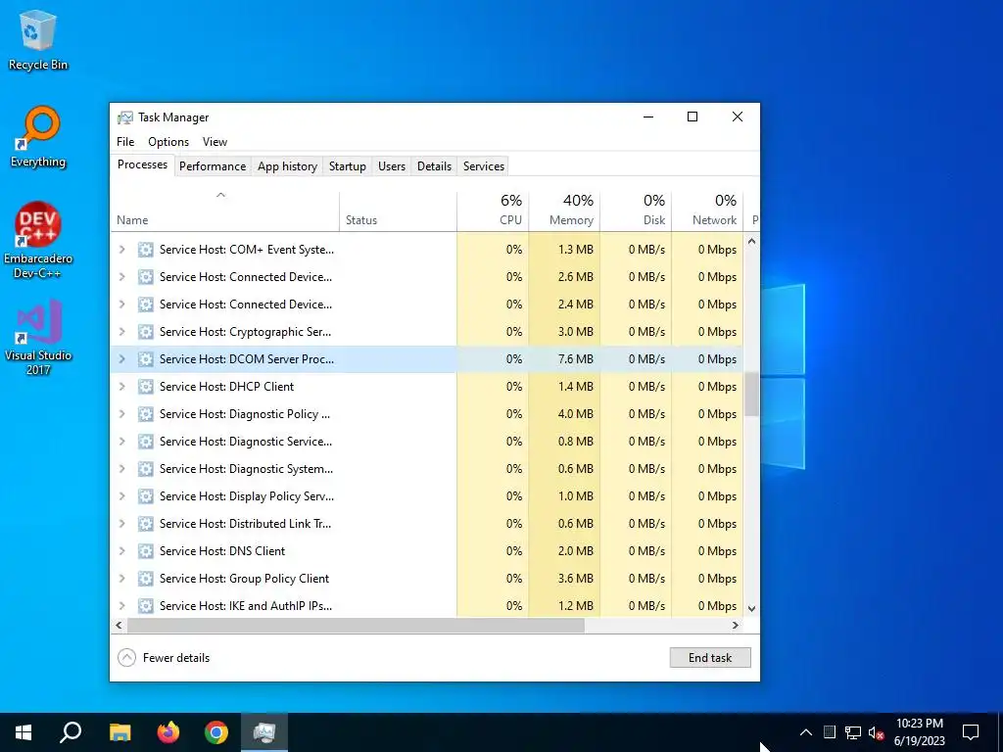The height and width of the screenshot is (752, 1003).
Task: Open Embarcadero Dev-C++ desktop shortcut
Action: pyautogui.click(x=38, y=240)
